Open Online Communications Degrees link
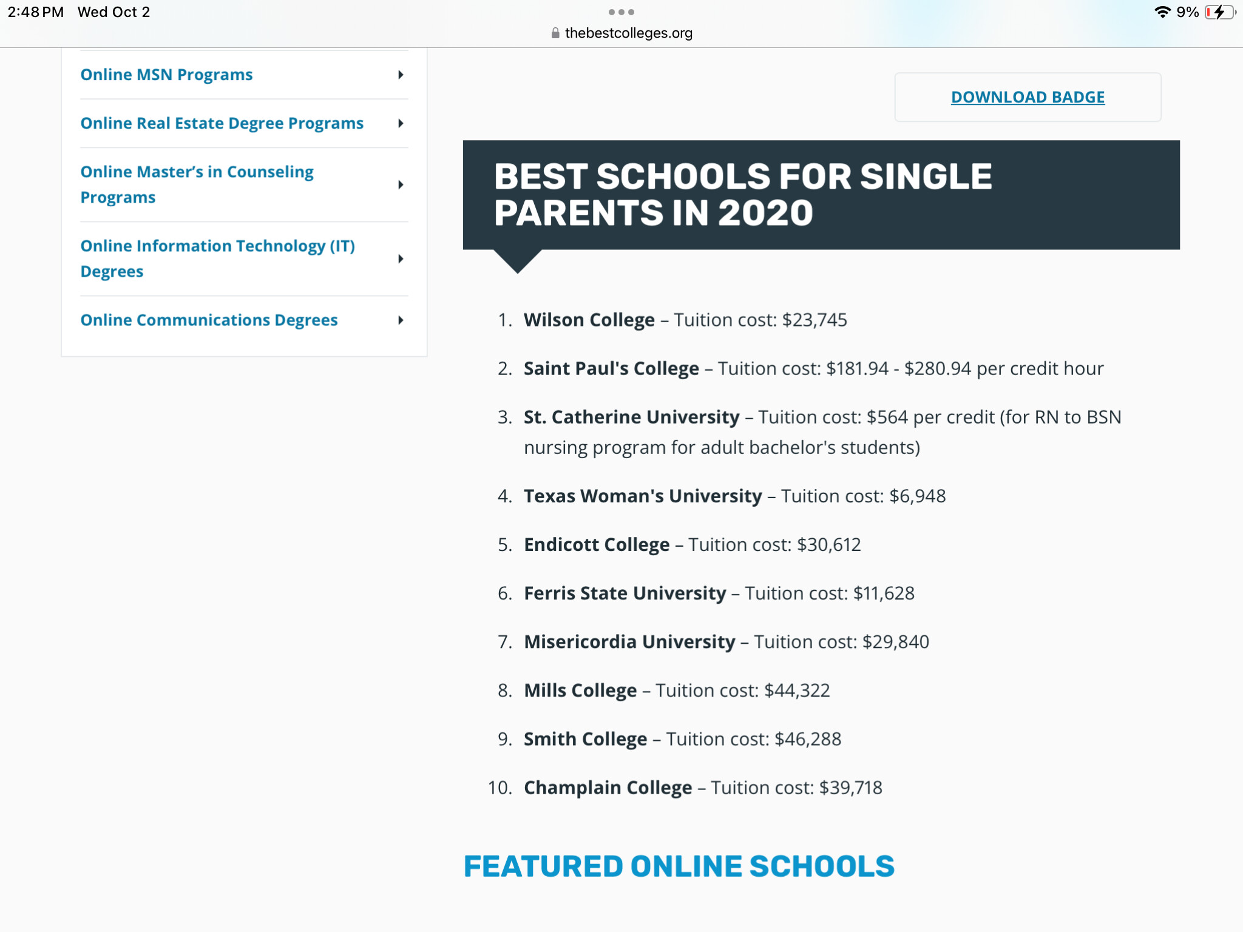1243x932 pixels. tap(209, 320)
